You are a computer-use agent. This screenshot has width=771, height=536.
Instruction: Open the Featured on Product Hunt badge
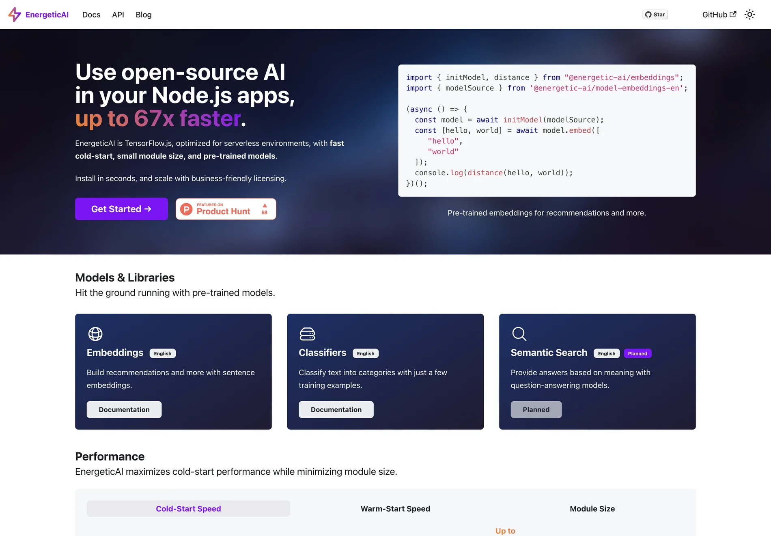point(226,209)
